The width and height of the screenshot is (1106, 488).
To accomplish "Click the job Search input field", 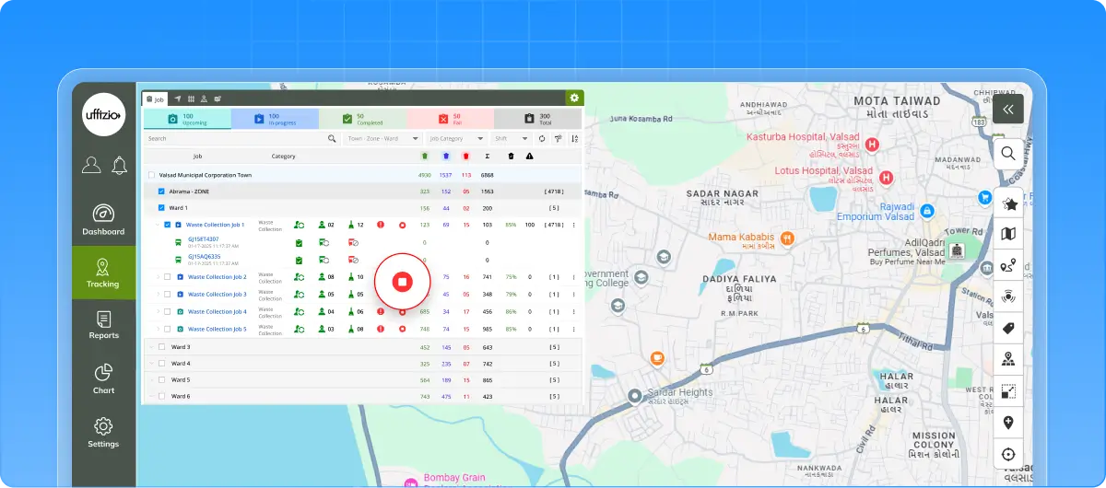I will coord(237,139).
